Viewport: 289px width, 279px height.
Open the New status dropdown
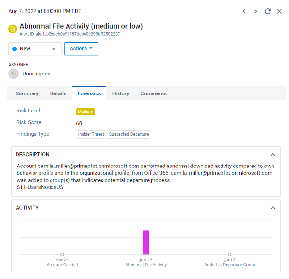point(35,49)
